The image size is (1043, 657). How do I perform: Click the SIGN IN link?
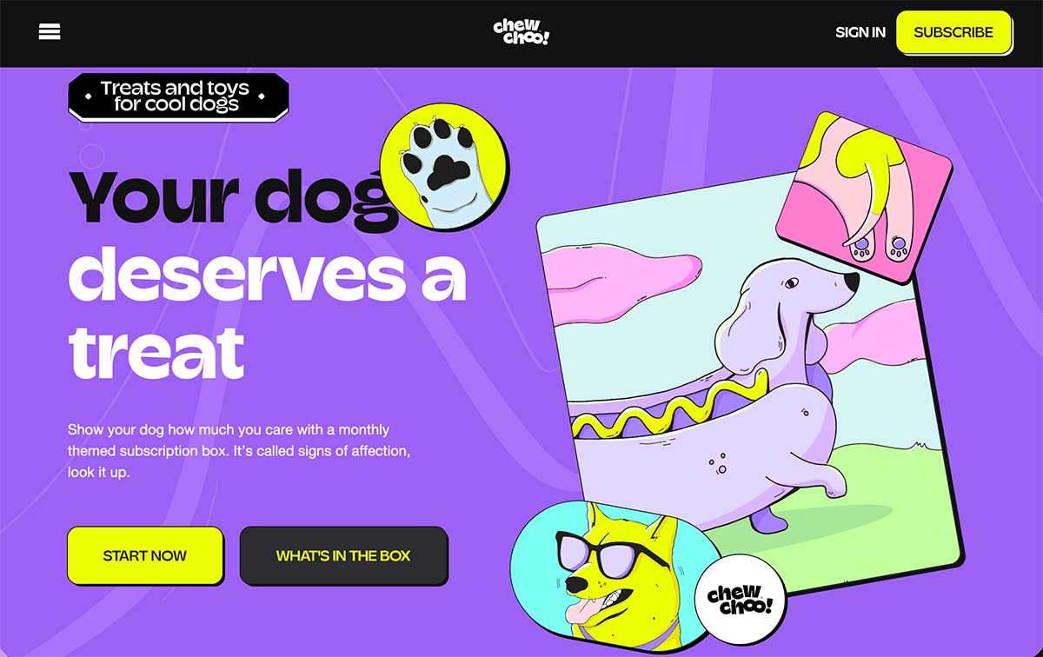[x=860, y=32]
